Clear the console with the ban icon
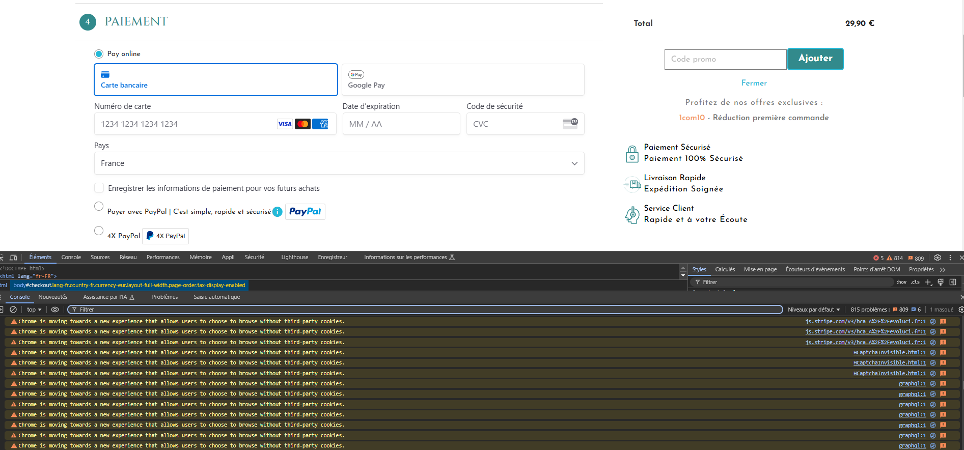 pos(14,310)
